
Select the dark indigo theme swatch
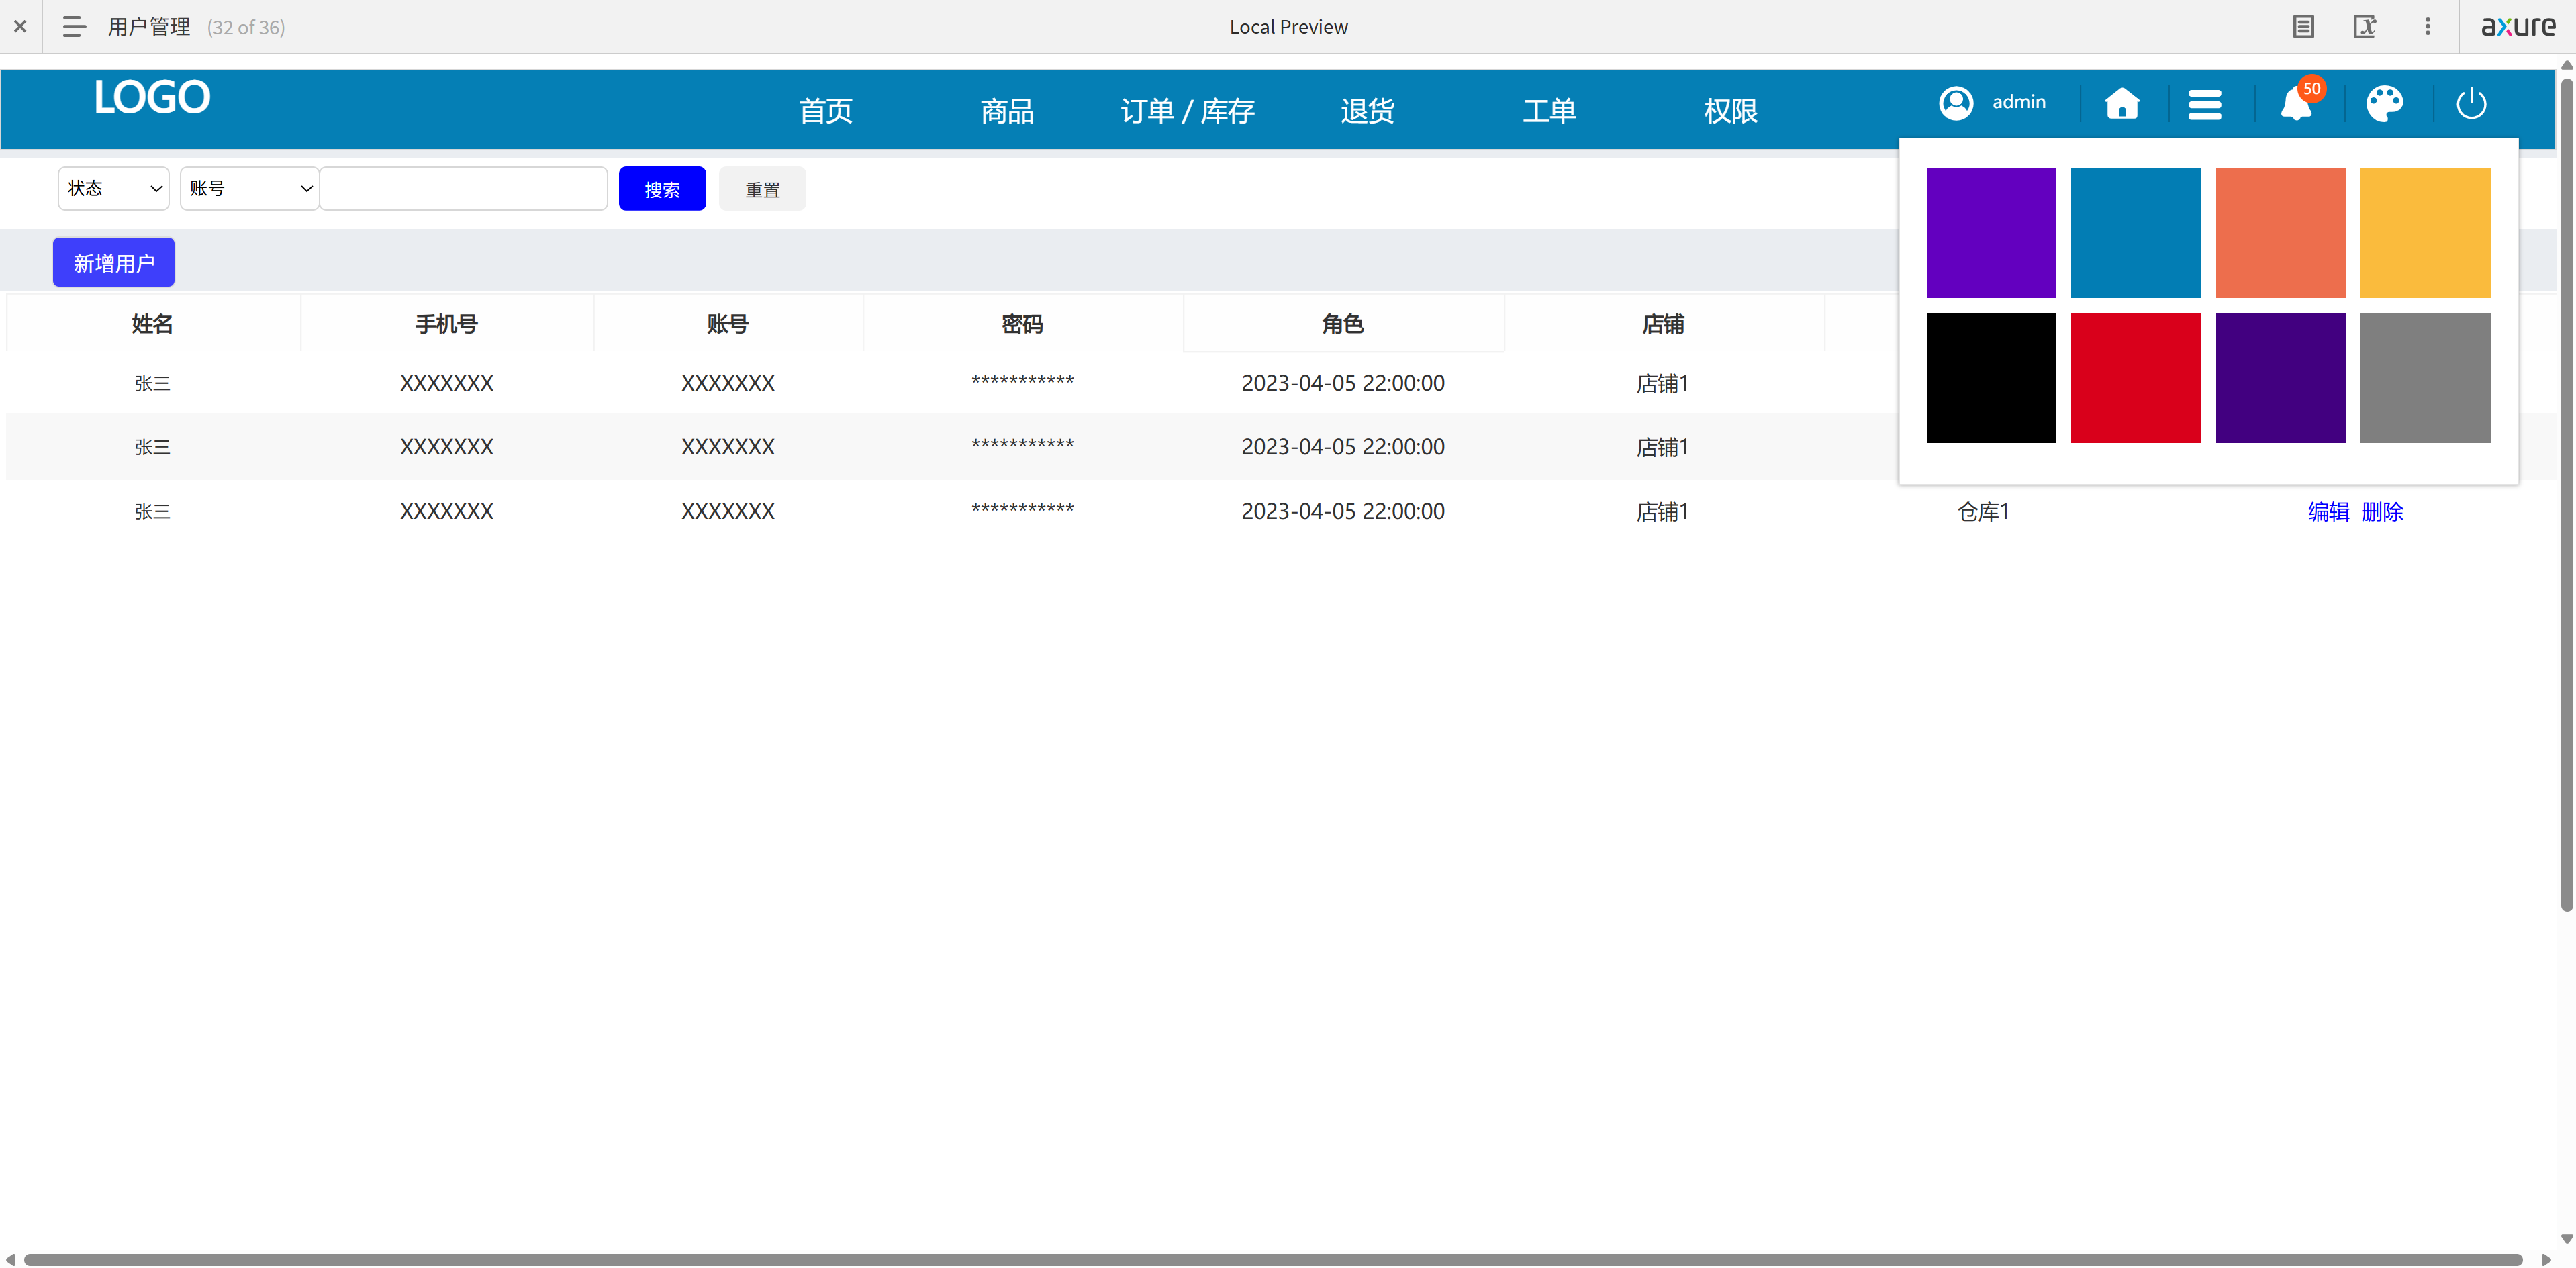[2280, 378]
